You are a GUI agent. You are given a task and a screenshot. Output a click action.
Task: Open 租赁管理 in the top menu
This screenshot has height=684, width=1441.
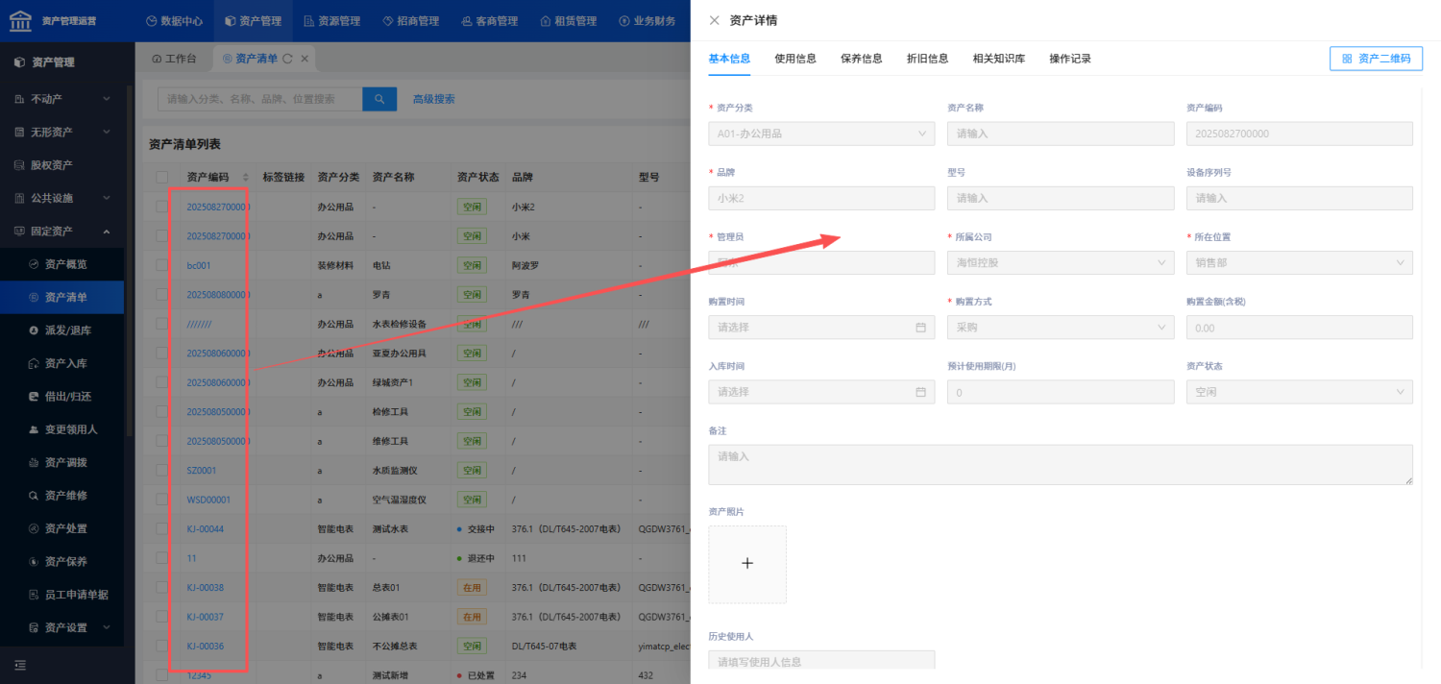569,20
